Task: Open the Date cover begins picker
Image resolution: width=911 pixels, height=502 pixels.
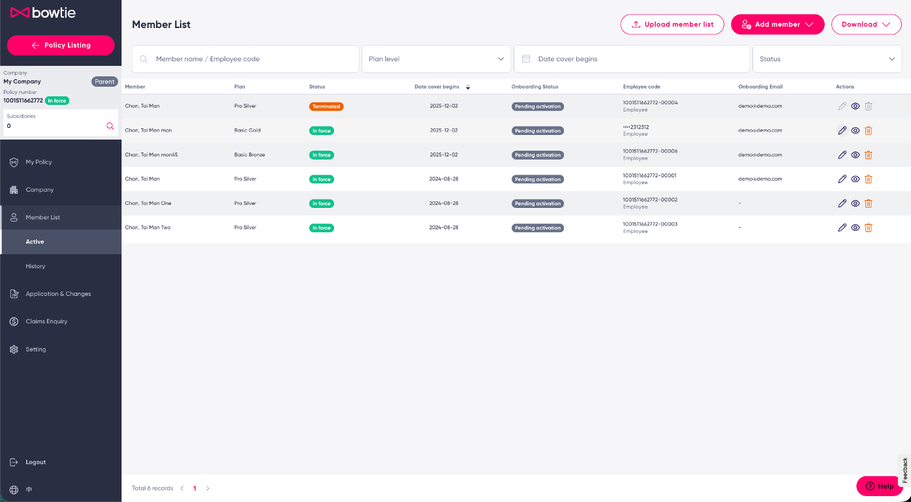Action: 632,59
